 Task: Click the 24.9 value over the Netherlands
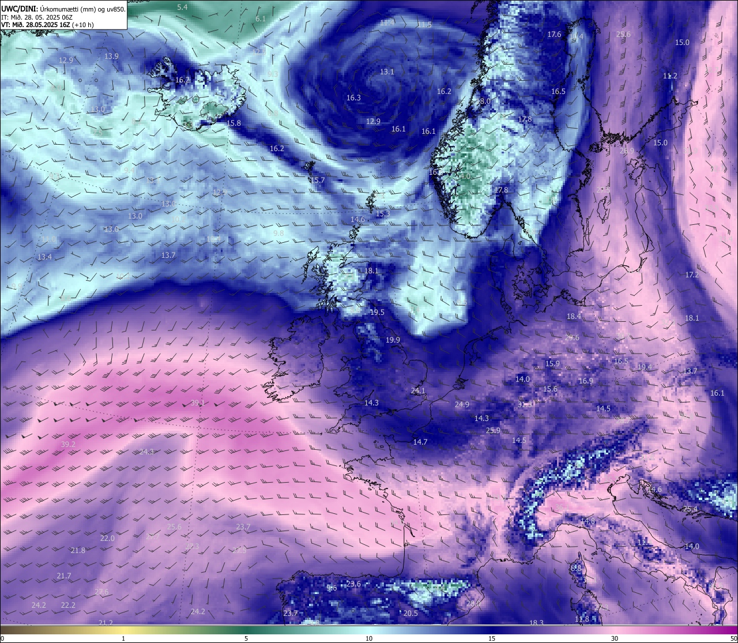tap(462, 404)
